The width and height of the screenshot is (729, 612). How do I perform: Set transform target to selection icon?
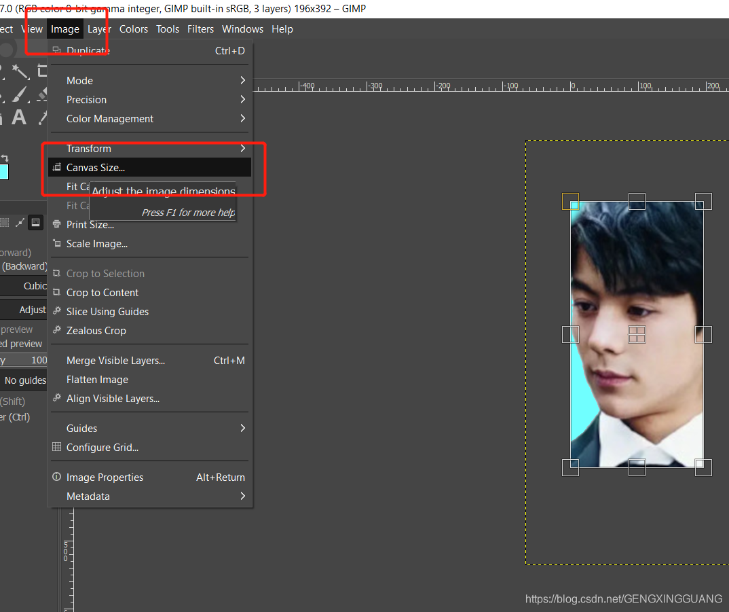[4, 223]
